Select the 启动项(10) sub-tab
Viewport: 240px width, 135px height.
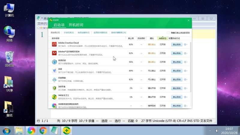[55, 33]
